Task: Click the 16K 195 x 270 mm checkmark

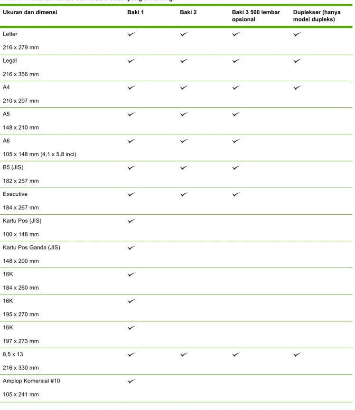Action: (x=131, y=301)
